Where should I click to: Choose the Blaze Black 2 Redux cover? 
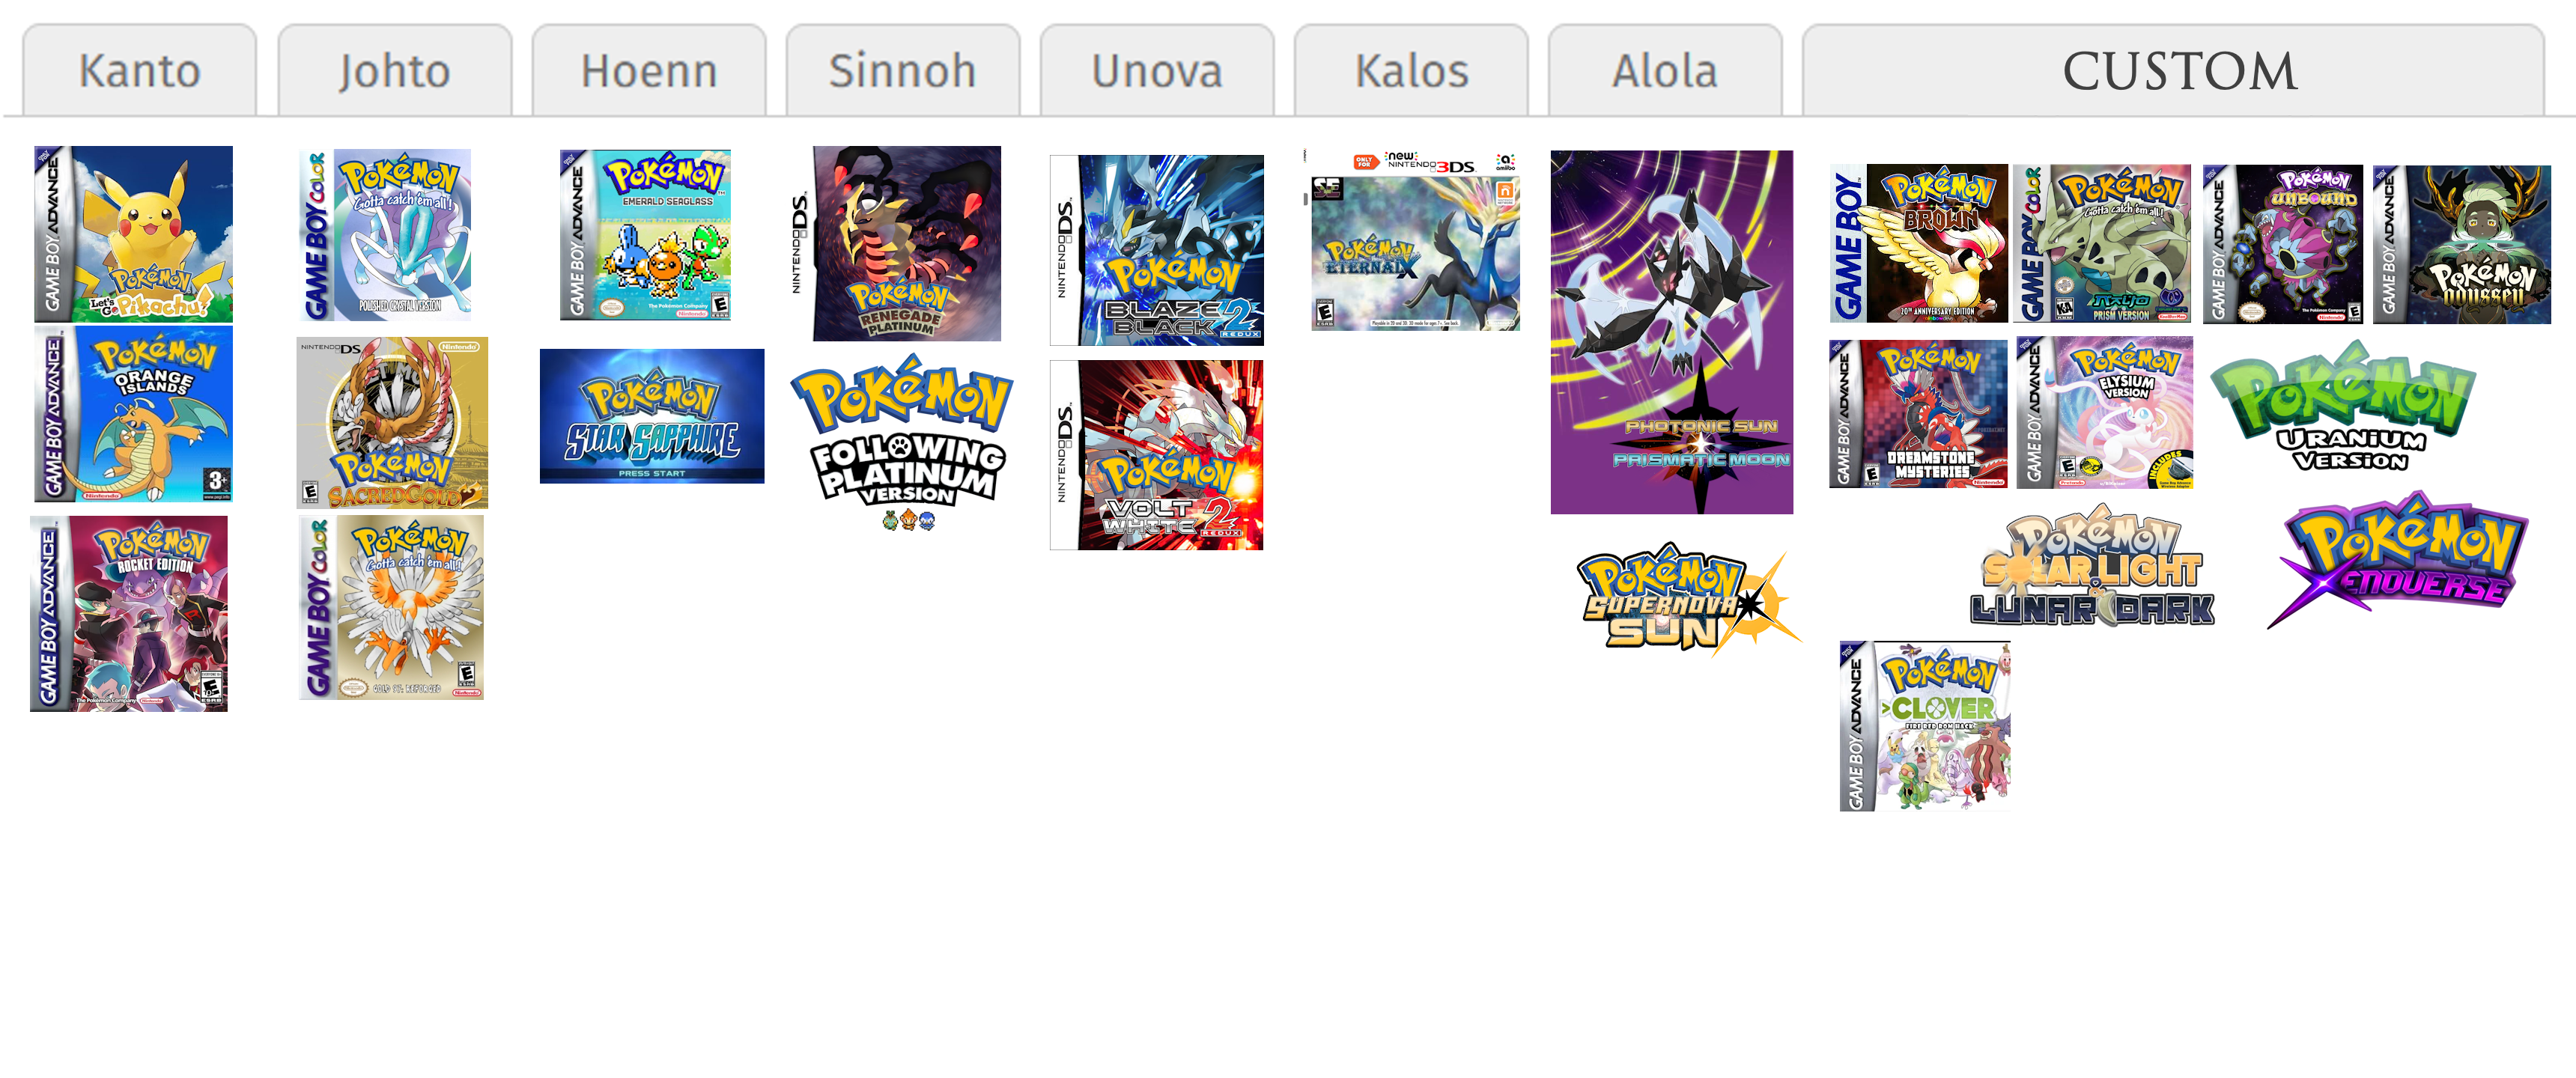click(1157, 250)
